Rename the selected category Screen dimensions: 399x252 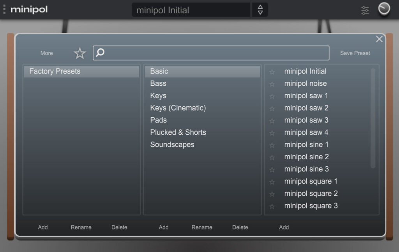pos(202,227)
